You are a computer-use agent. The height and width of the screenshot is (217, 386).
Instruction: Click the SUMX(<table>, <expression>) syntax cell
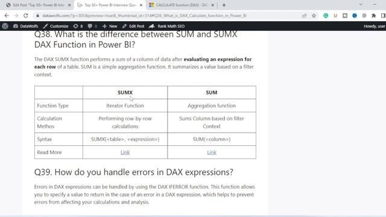[x=125, y=139]
